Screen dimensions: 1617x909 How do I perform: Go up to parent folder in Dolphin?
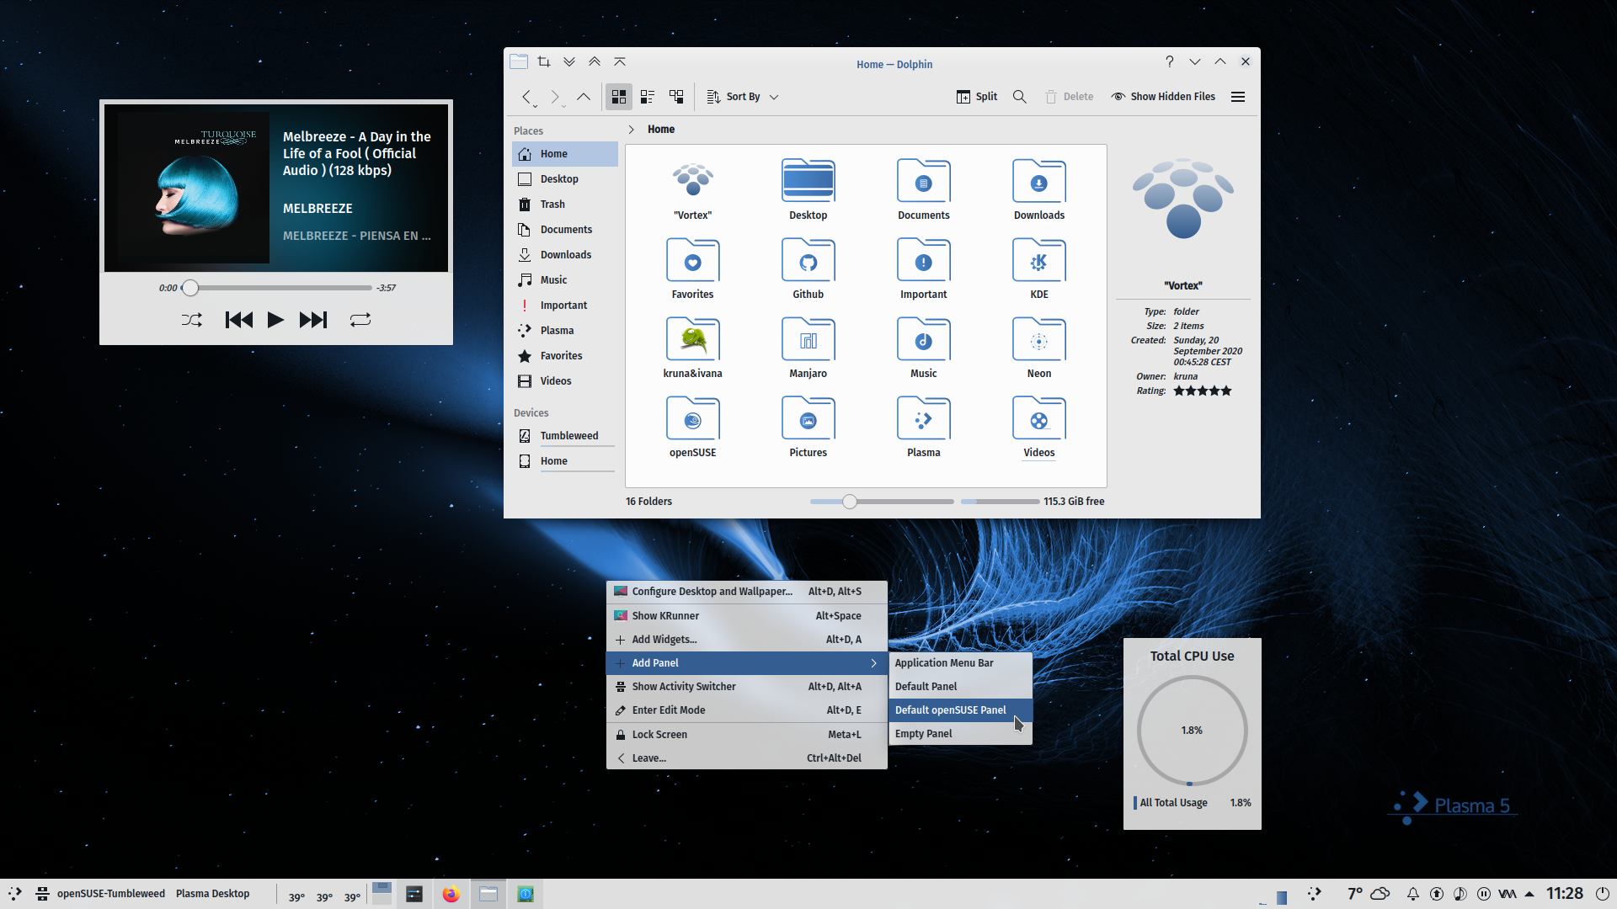584,97
